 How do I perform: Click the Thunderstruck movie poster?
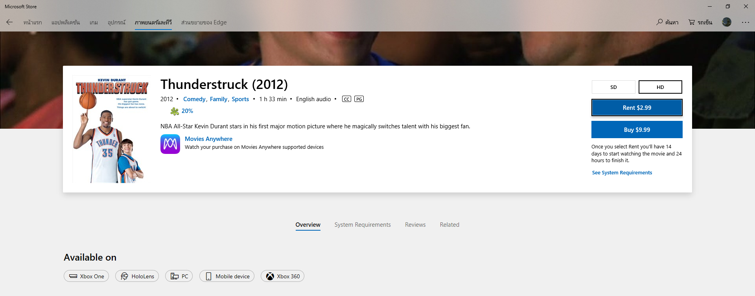(112, 129)
